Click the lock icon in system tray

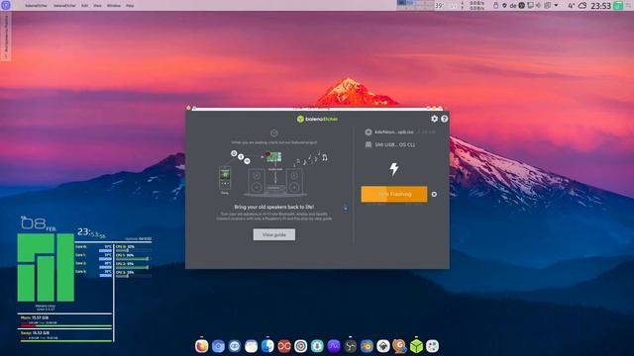tap(495, 5)
